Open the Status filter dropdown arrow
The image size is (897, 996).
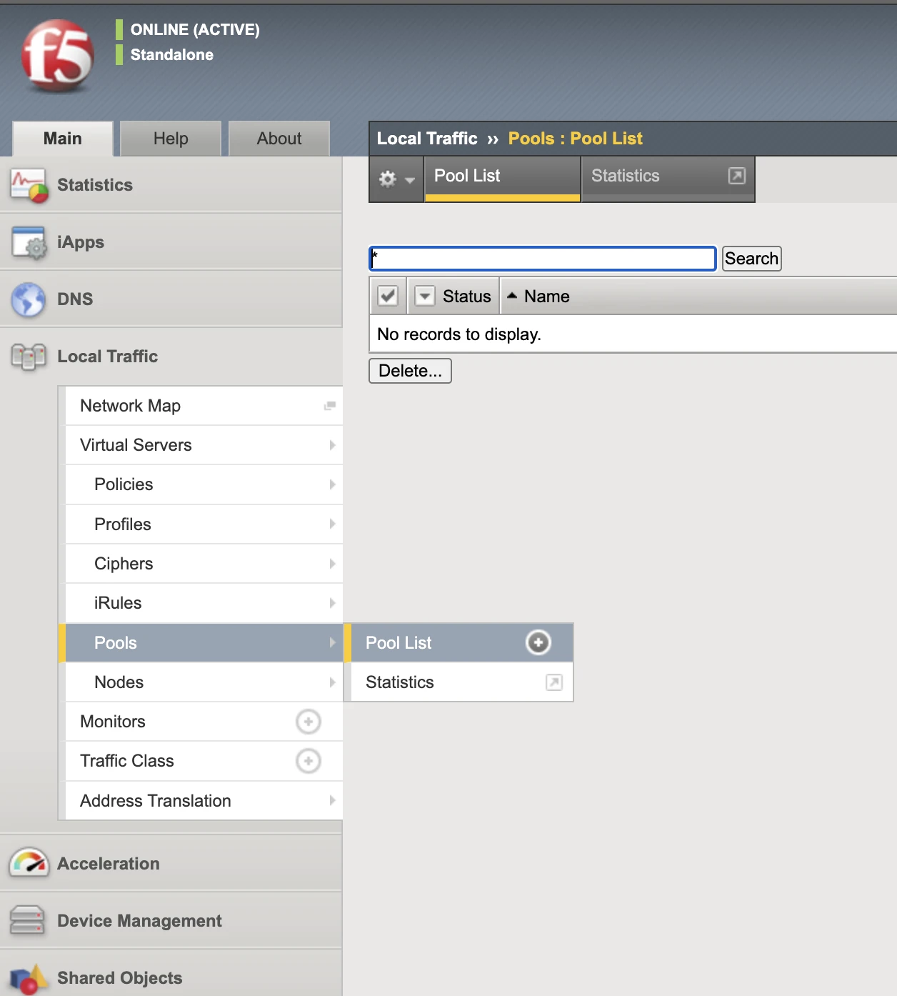tap(424, 296)
